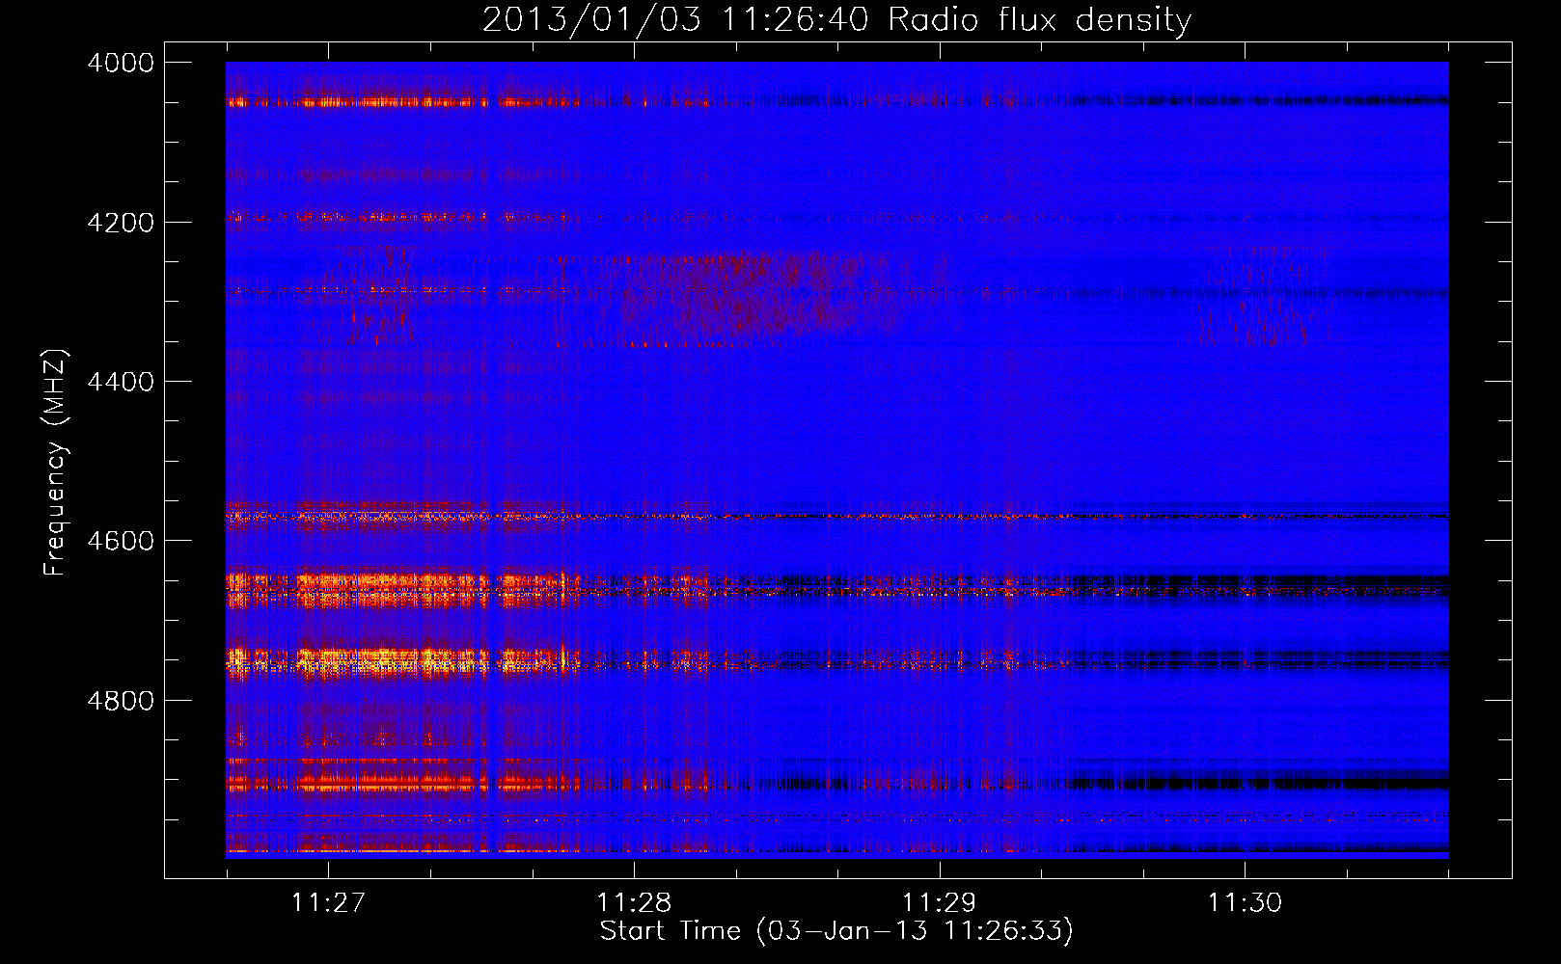
Task: Click the 'Frequency (MHZ)' axis label
Action: tap(56, 463)
